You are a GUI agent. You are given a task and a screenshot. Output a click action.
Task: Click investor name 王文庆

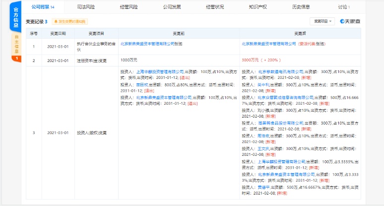tap(263, 148)
